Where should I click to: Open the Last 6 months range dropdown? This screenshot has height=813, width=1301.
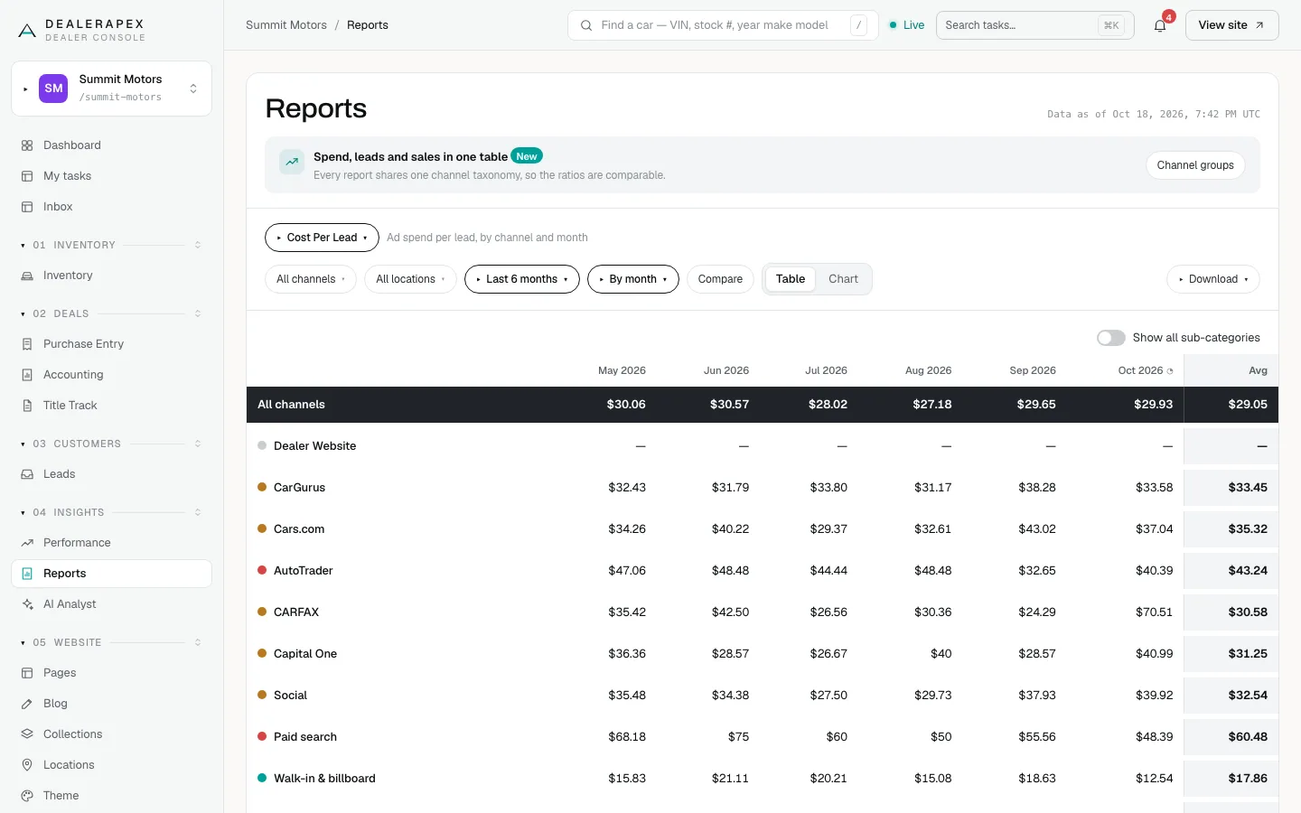(x=522, y=279)
